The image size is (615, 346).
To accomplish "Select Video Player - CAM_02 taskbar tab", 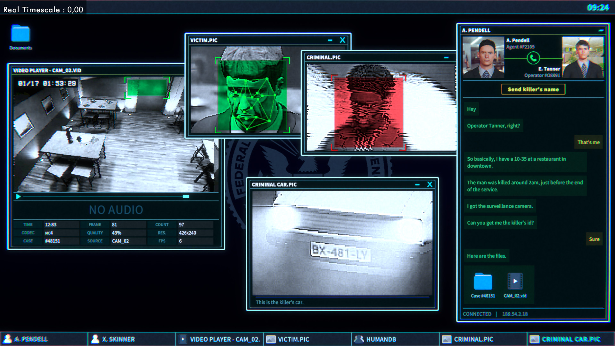I will [x=220, y=339].
